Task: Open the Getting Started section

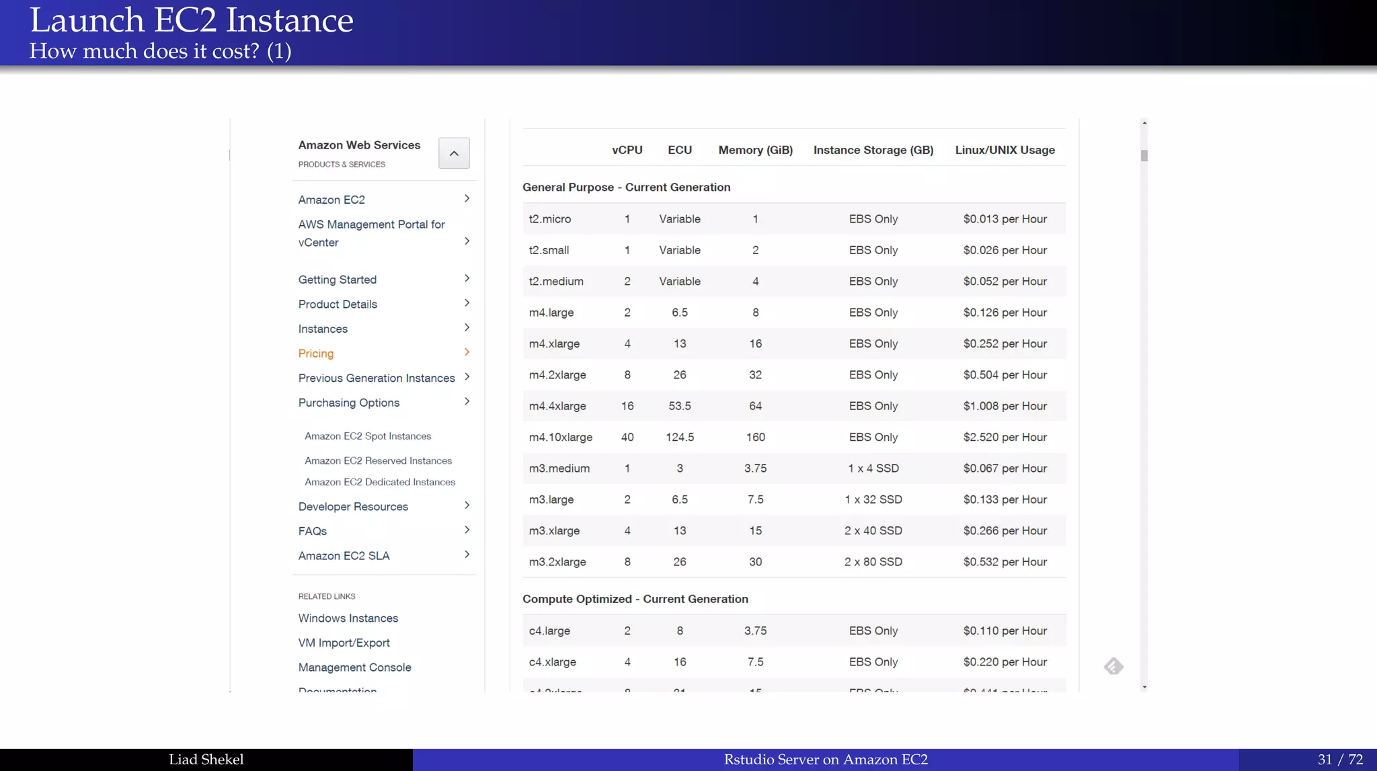Action: [338, 280]
